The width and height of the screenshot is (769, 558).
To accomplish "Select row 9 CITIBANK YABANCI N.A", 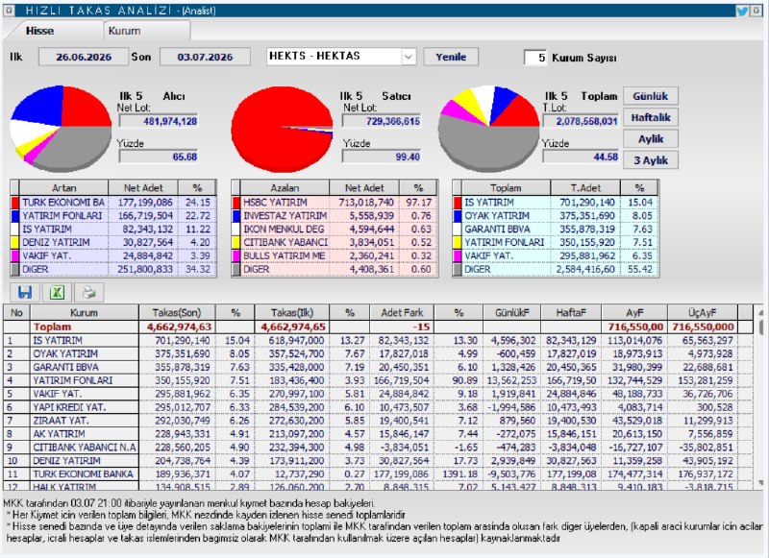I will point(378,448).
